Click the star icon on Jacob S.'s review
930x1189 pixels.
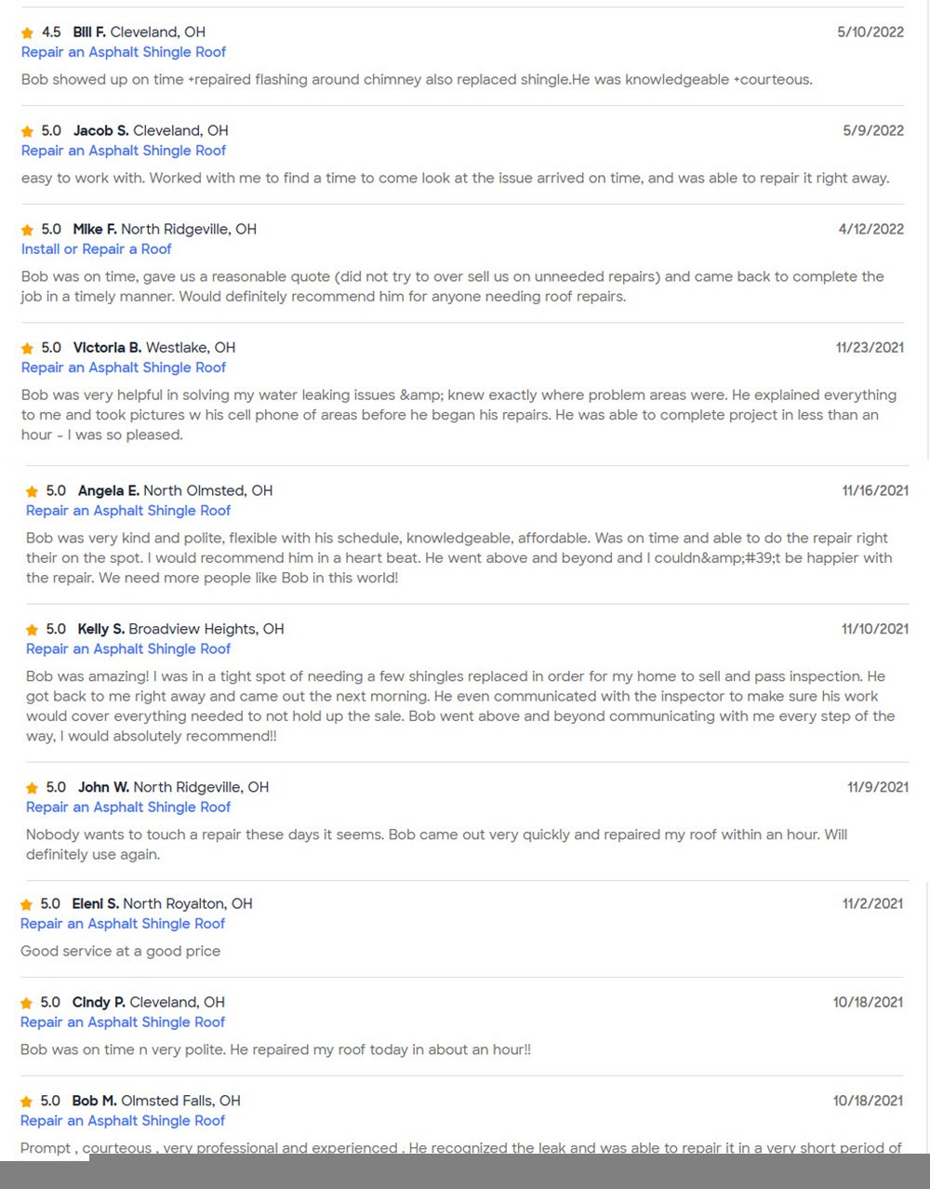pos(28,132)
